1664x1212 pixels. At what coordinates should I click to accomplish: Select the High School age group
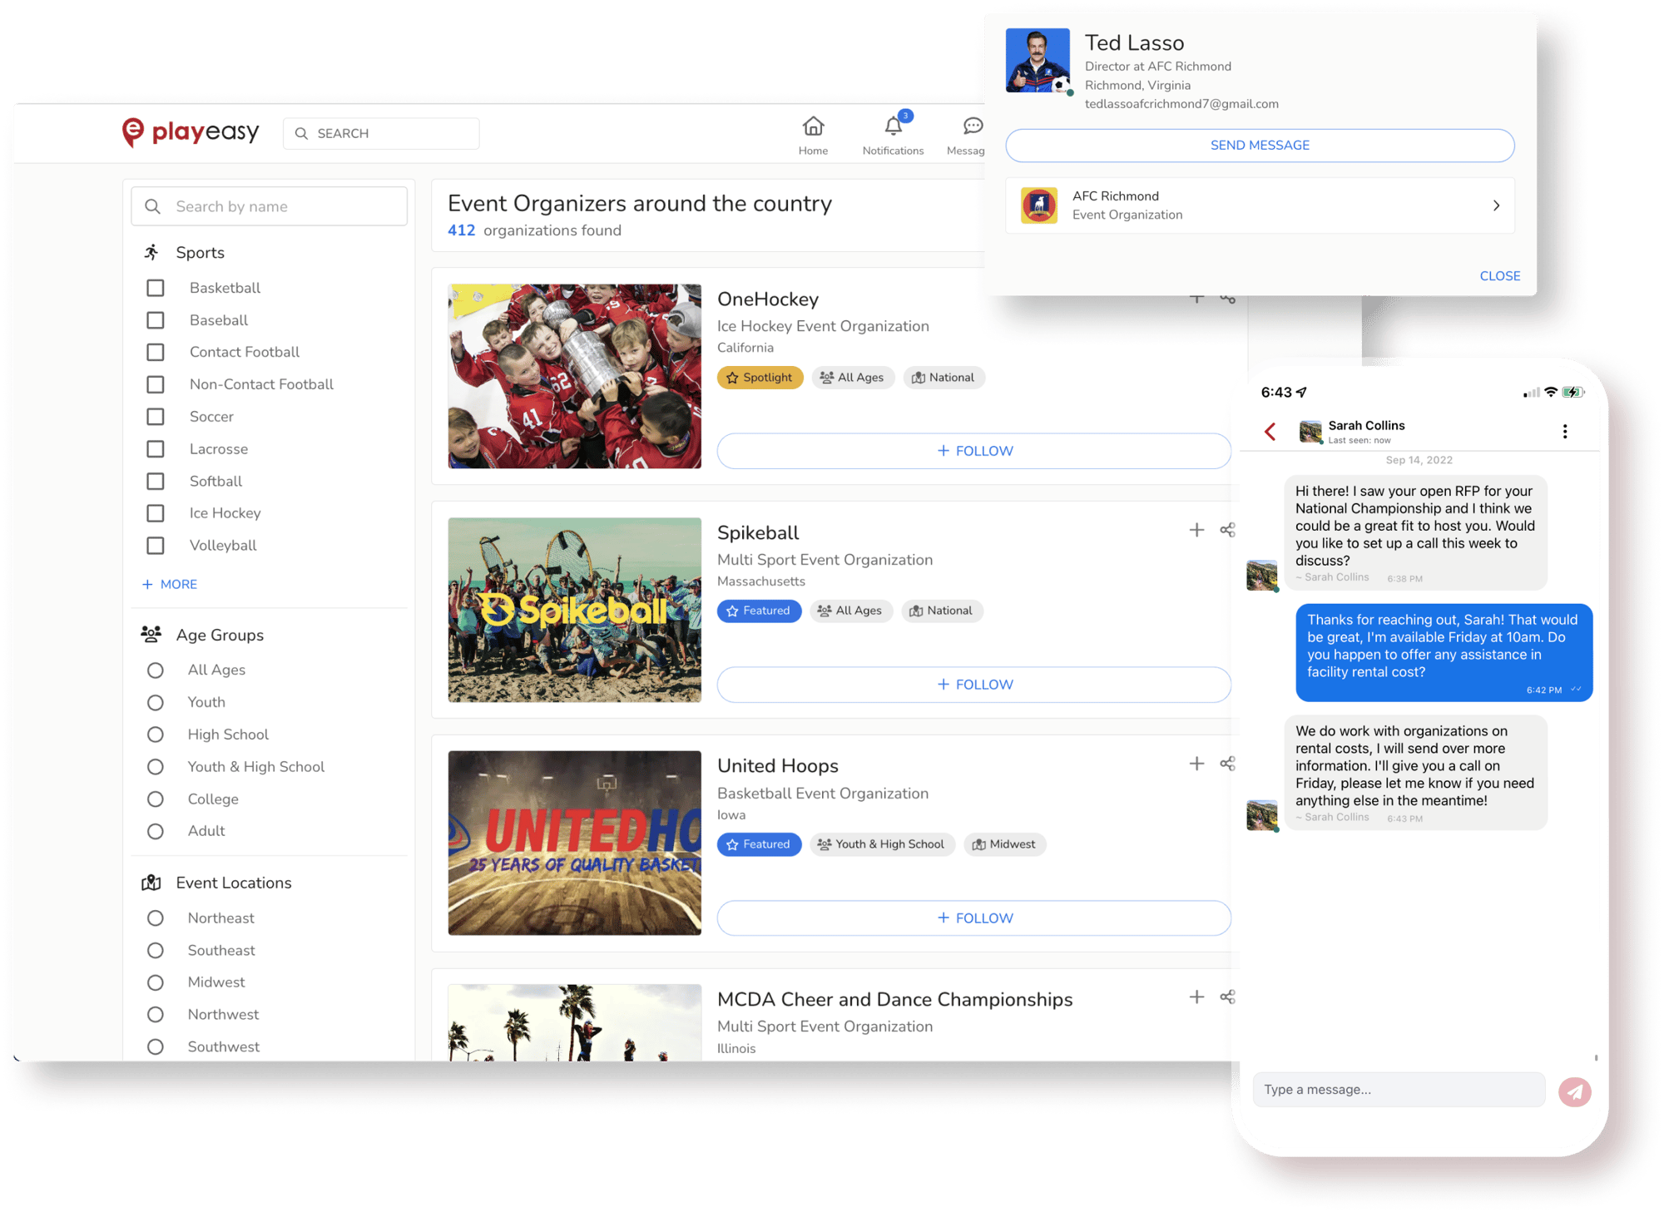click(x=156, y=735)
